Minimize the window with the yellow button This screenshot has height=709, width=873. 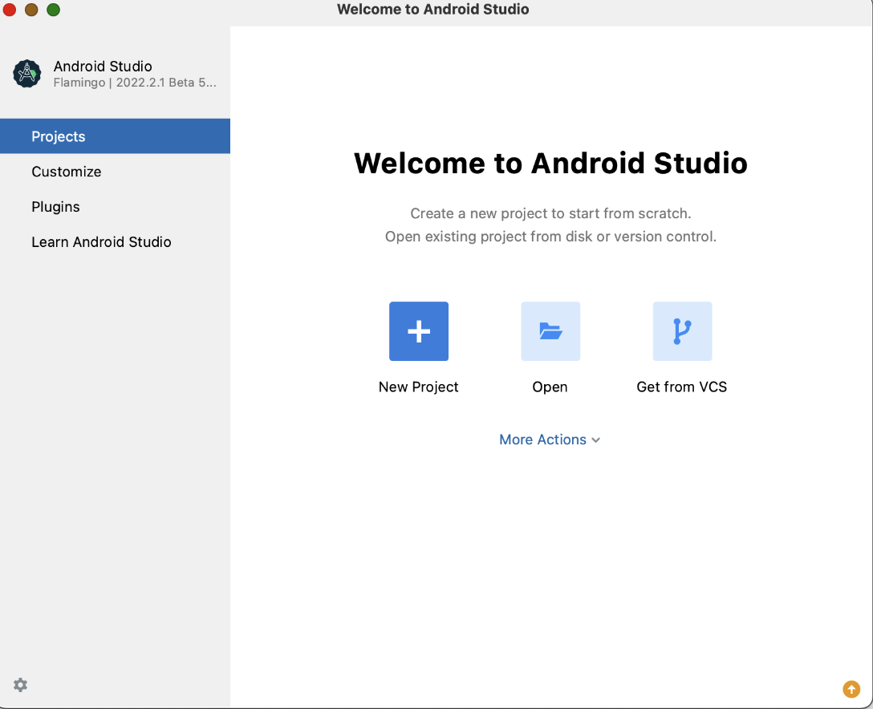31,10
